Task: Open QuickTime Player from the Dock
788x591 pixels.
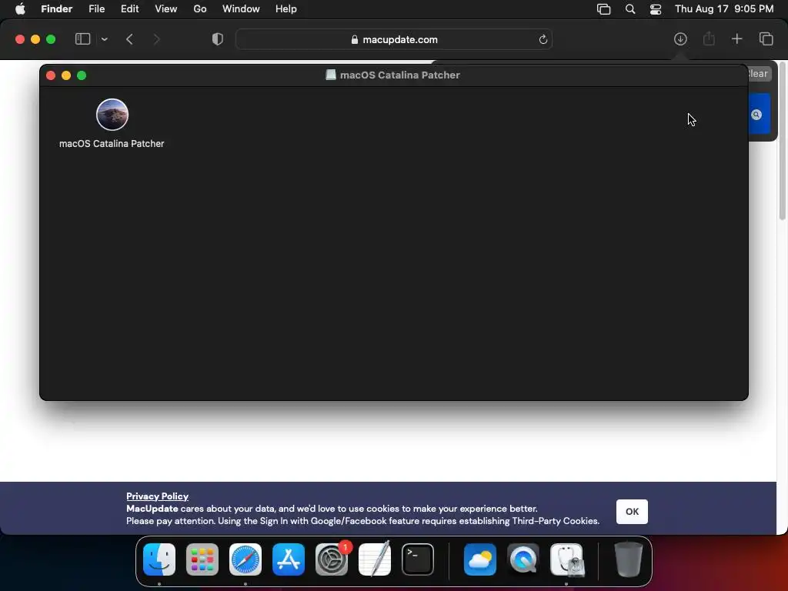Action: tap(523, 559)
